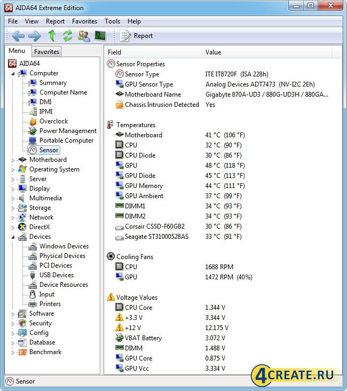This screenshot has height=391, width=347.
Task: Select Summary in the Computer tree
Action: 53,83
